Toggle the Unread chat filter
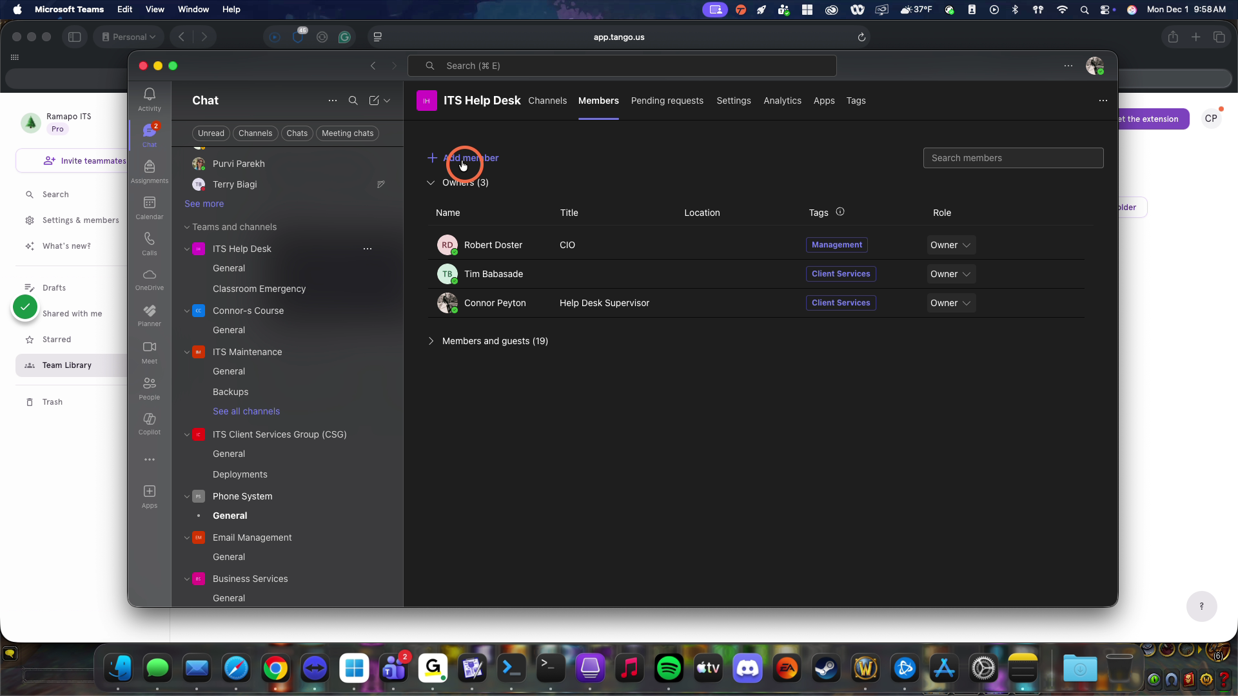 211,133
